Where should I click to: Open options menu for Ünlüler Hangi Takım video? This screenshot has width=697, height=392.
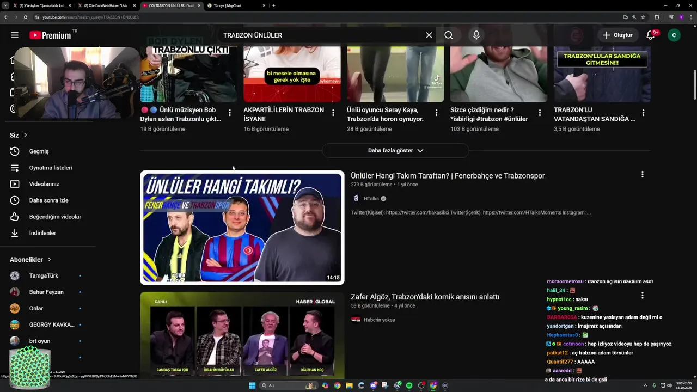pyautogui.click(x=643, y=174)
